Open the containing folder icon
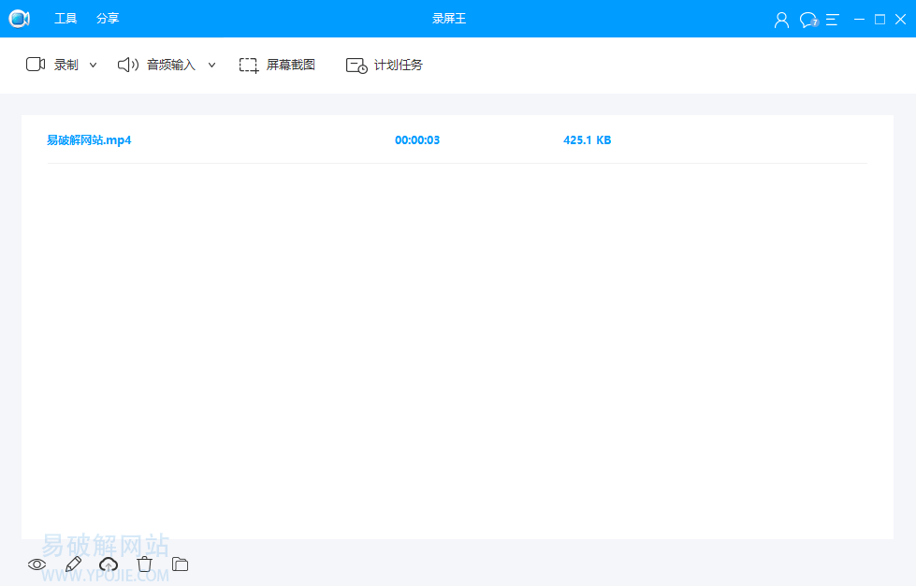This screenshot has height=586, width=916. [179, 564]
